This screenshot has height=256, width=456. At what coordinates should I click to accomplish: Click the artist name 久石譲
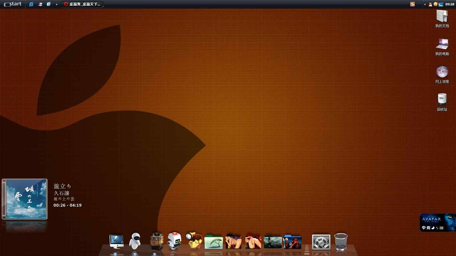[62, 193]
